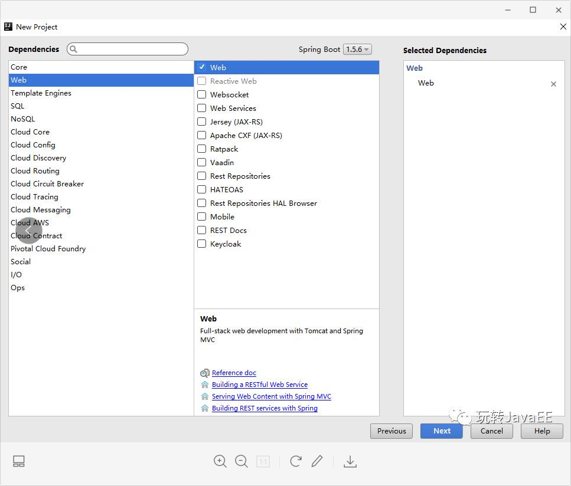Click the Reactive Web disabled checkbox
571x486 pixels.
pos(202,81)
